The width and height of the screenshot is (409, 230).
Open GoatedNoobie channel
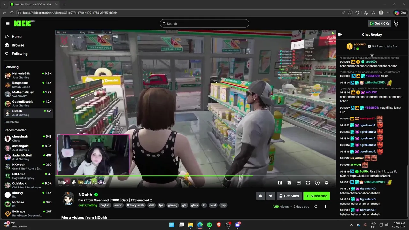28,103
